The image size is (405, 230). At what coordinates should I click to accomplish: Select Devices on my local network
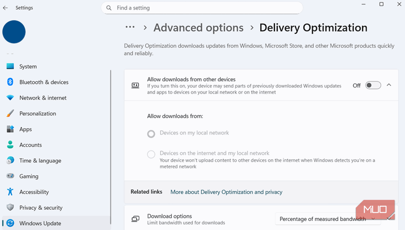click(x=151, y=134)
